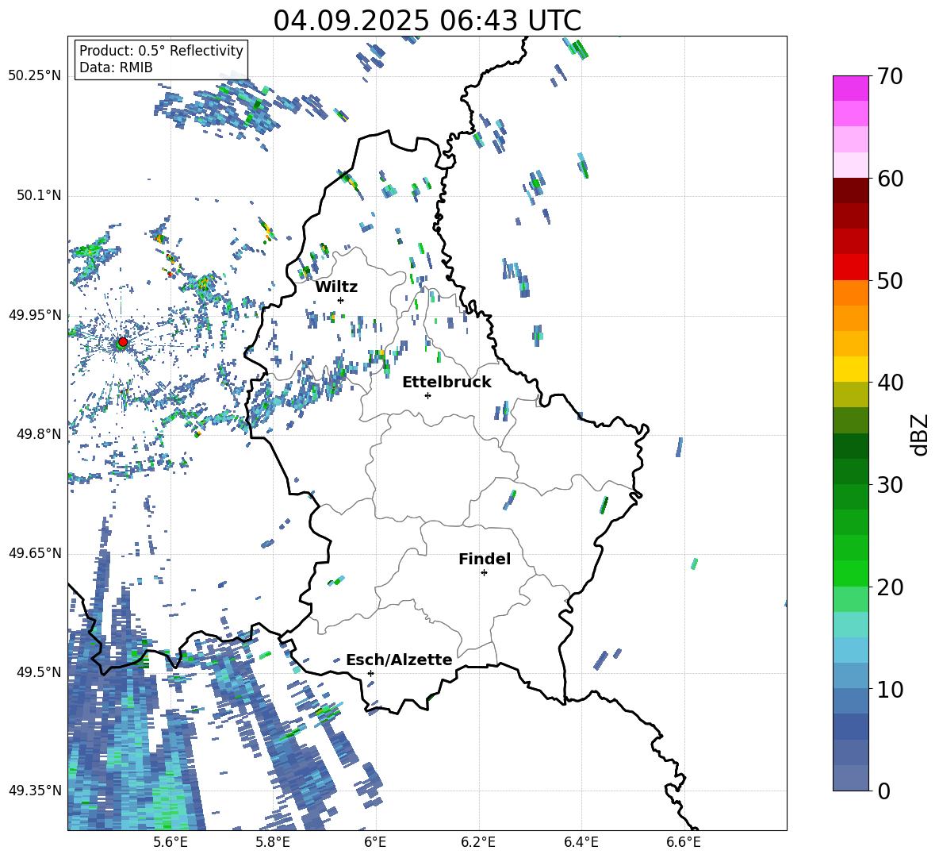Click the 49.35°N latitude label
Screen dimensions: 939x858
[35, 791]
